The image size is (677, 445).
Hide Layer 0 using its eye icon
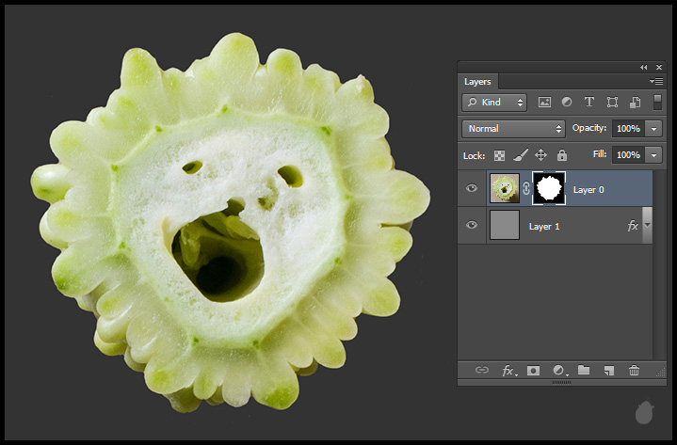(472, 189)
